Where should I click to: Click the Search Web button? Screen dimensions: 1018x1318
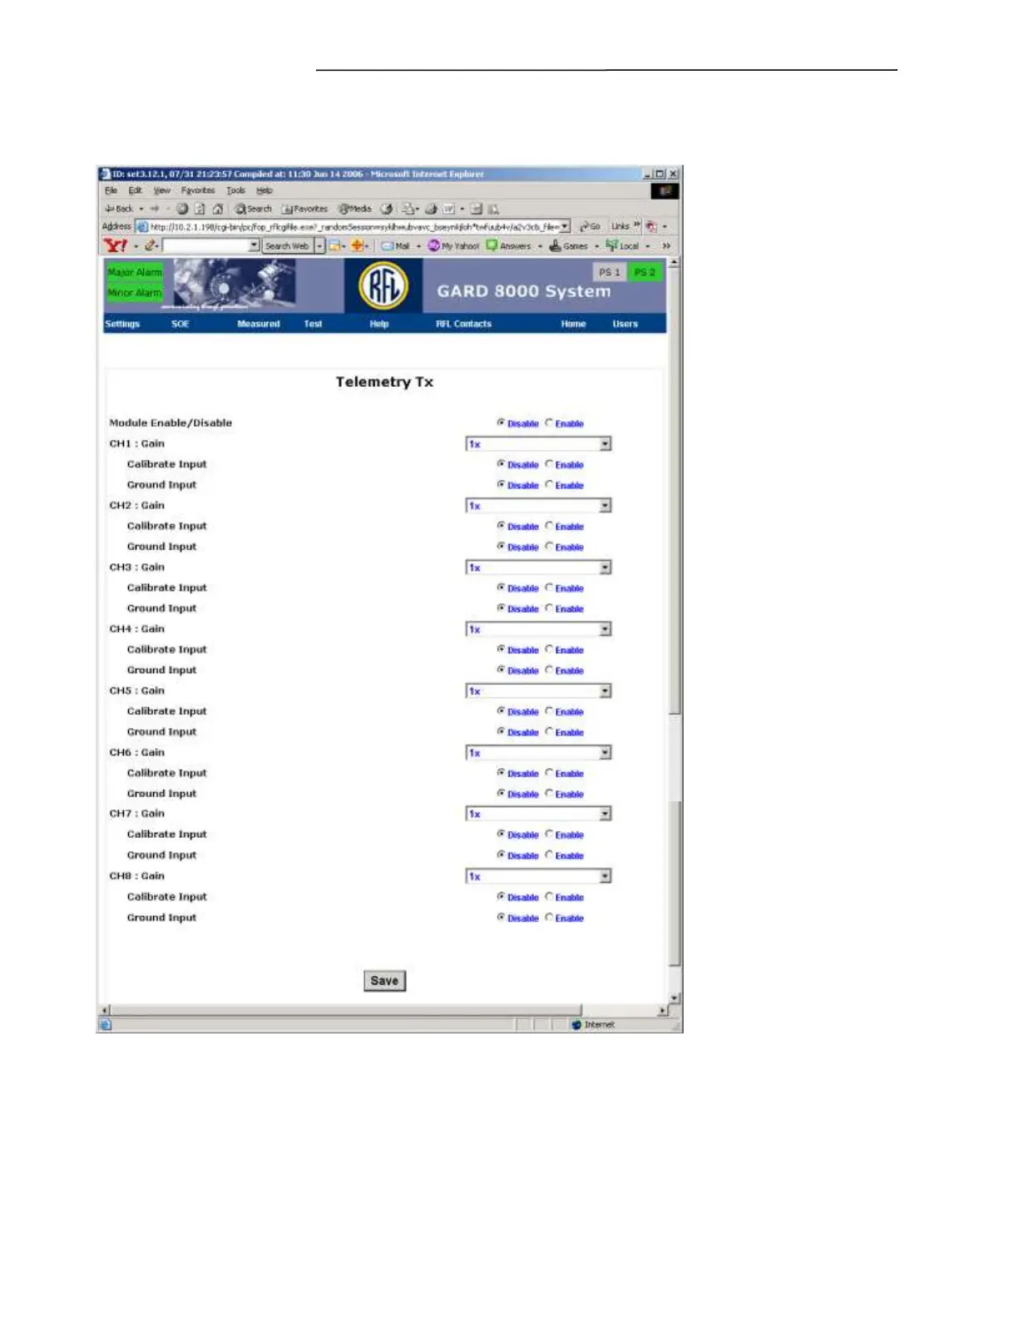(287, 245)
